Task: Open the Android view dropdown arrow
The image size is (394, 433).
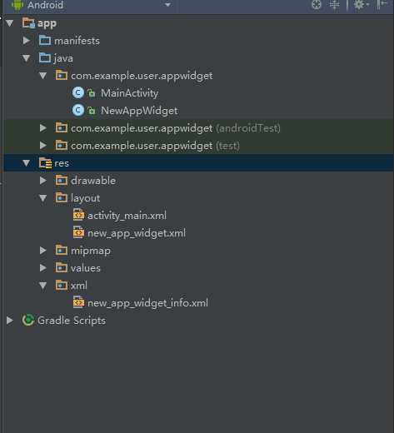Action: pyautogui.click(x=167, y=5)
